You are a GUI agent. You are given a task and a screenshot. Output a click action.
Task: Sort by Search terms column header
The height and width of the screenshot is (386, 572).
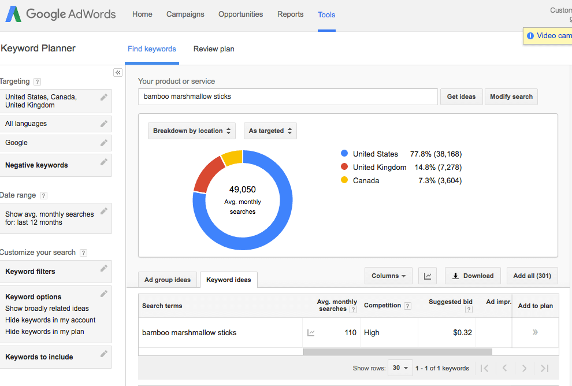pos(162,306)
